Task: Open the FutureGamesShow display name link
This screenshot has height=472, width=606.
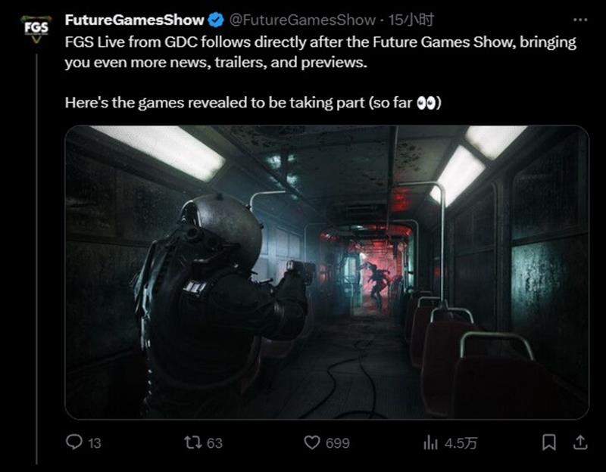Action: point(134,19)
